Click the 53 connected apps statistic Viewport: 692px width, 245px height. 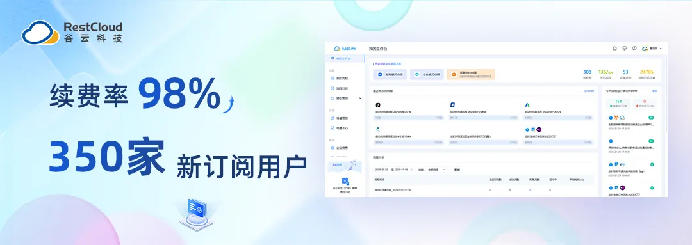[625, 74]
